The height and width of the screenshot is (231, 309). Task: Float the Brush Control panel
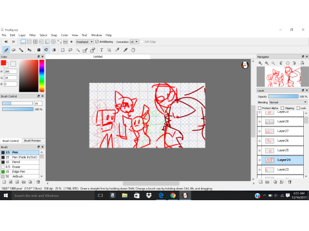click(x=39, y=96)
